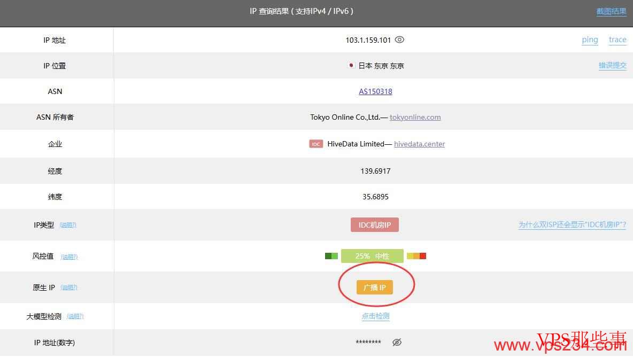This screenshot has height=357, width=633.
Task: Click the yellow-red high-risk color blocks
Action: [x=416, y=256]
